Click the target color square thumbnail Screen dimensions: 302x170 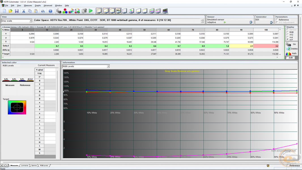pos(17,107)
